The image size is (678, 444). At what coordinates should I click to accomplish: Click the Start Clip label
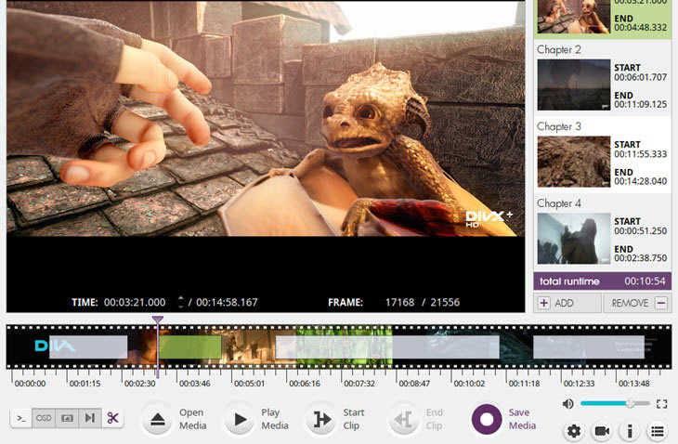point(354,419)
